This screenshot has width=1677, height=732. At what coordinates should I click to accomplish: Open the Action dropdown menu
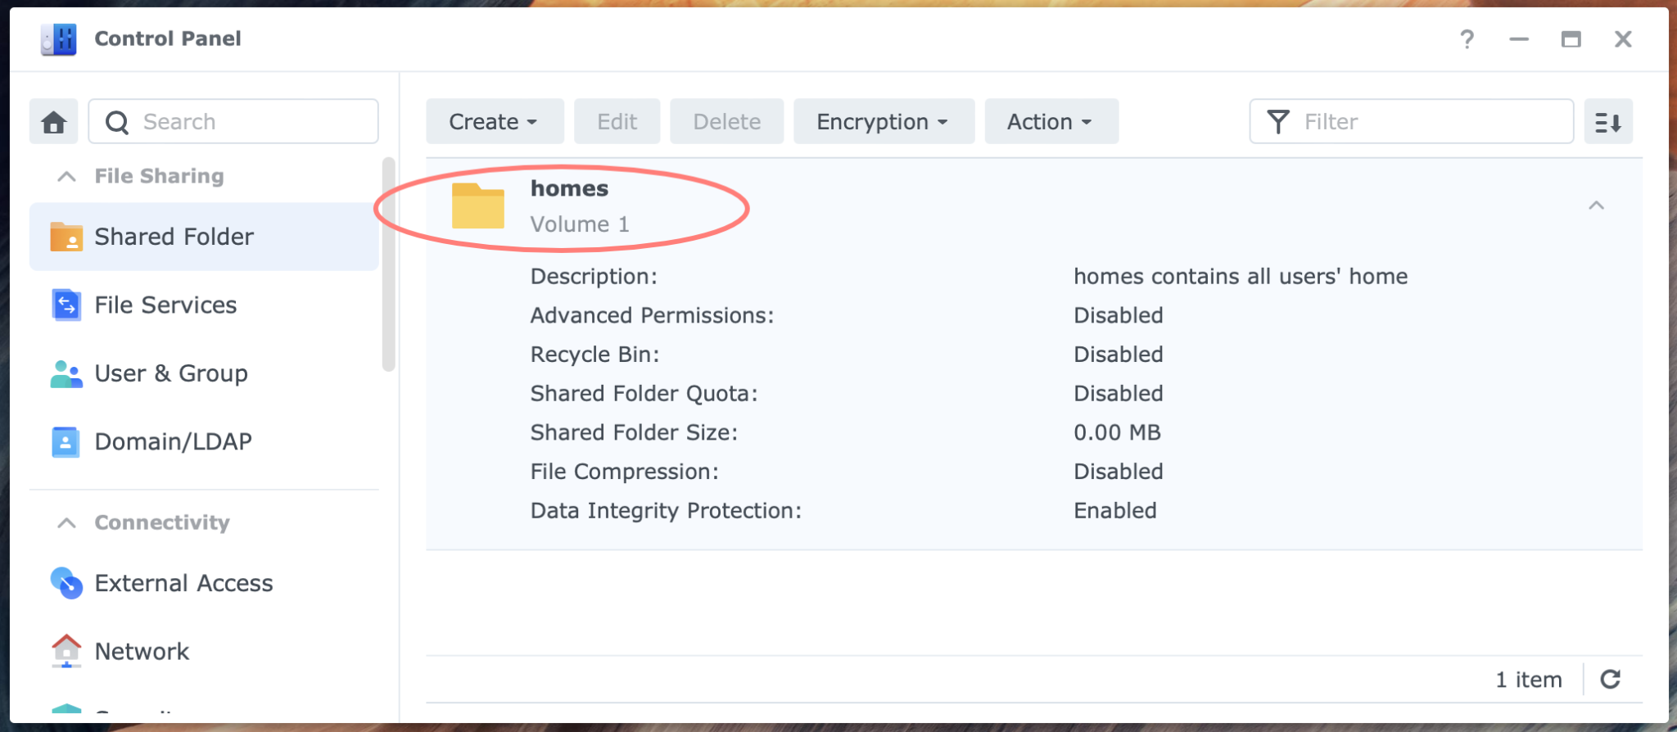click(1051, 121)
